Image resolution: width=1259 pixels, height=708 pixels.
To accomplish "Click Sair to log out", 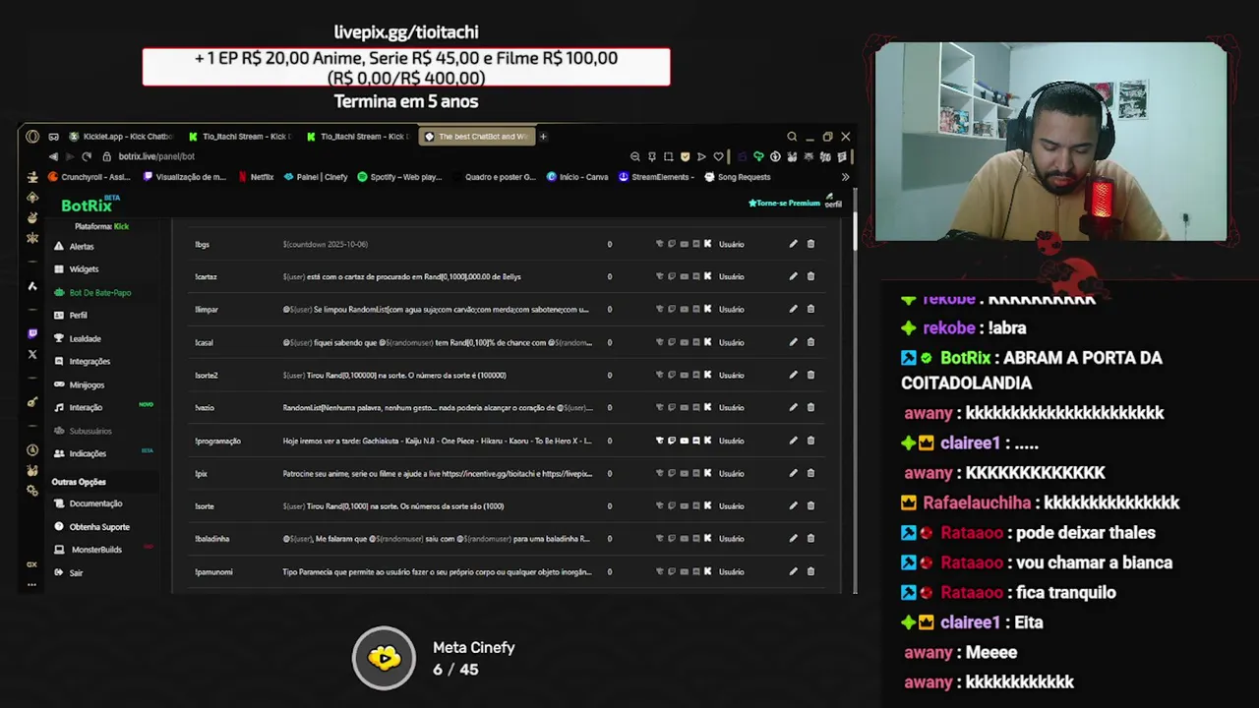I will [69, 573].
